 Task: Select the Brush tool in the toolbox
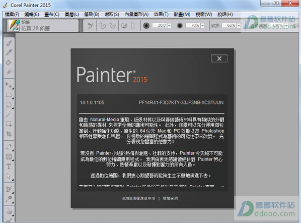pos(9,43)
